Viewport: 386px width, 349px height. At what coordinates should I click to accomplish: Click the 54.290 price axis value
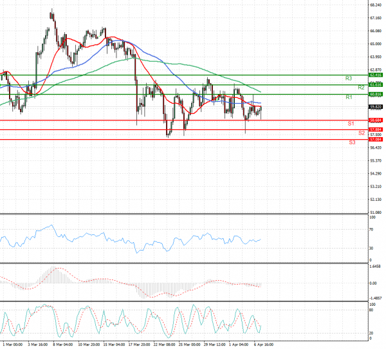(376, 173)
